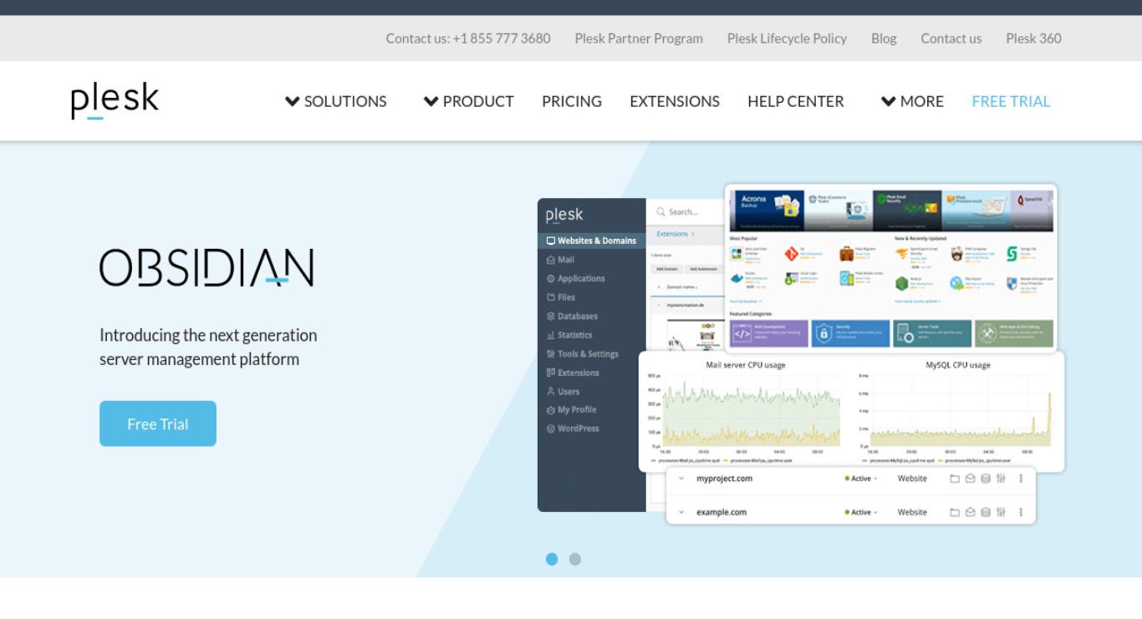The image size is (1142, 619).
Task: Click the myproject.com domain name
Action: coord(724,479)
